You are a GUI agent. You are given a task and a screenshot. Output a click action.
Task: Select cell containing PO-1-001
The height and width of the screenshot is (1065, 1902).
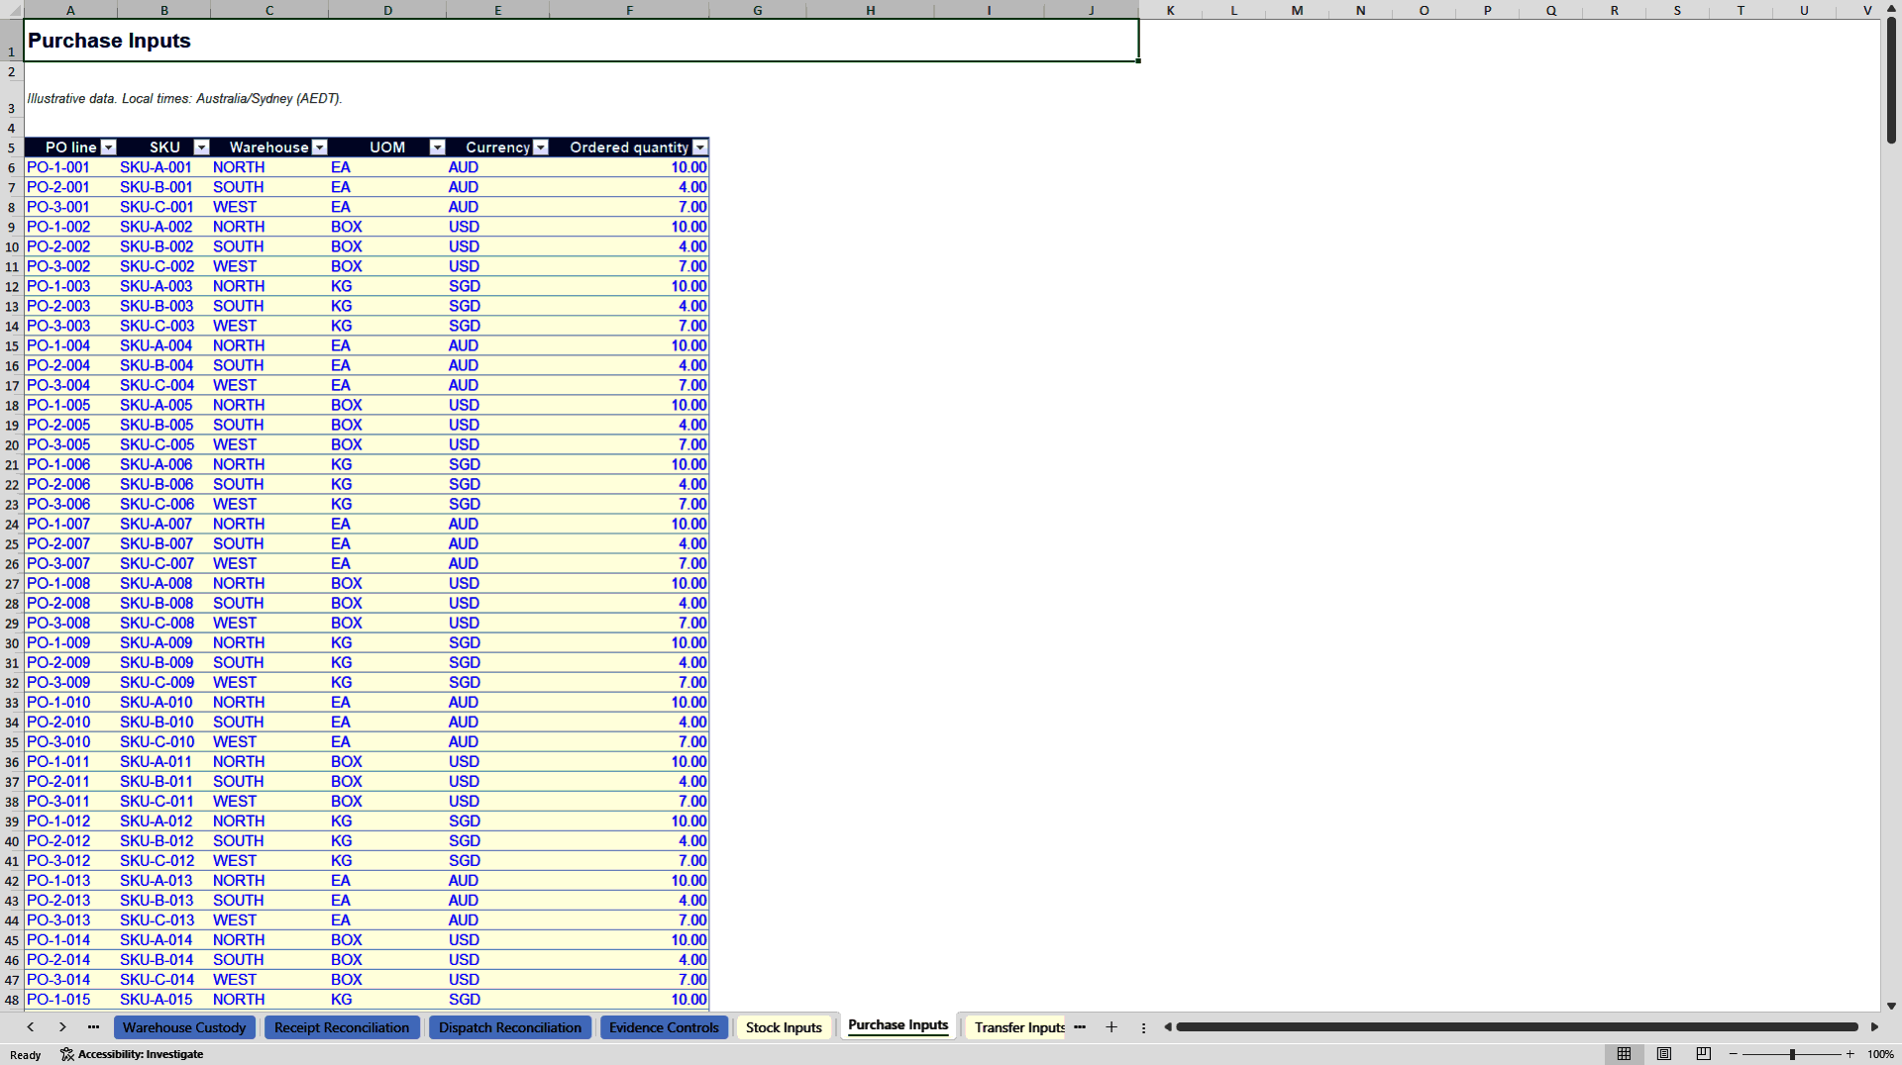(x=70, y=167)
